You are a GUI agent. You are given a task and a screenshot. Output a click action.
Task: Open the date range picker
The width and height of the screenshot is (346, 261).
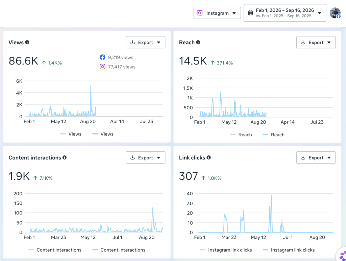pyautogui.click(x=285, y=13)
